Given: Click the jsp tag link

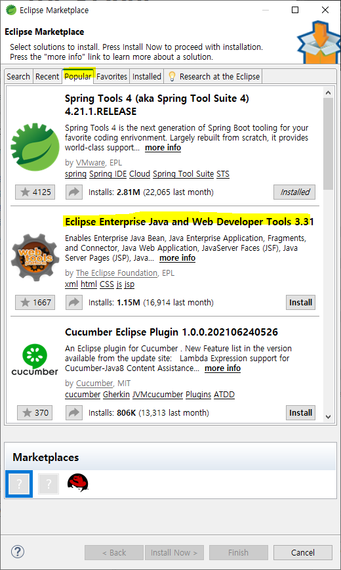Looking at the screenshot, I should 129,284.
